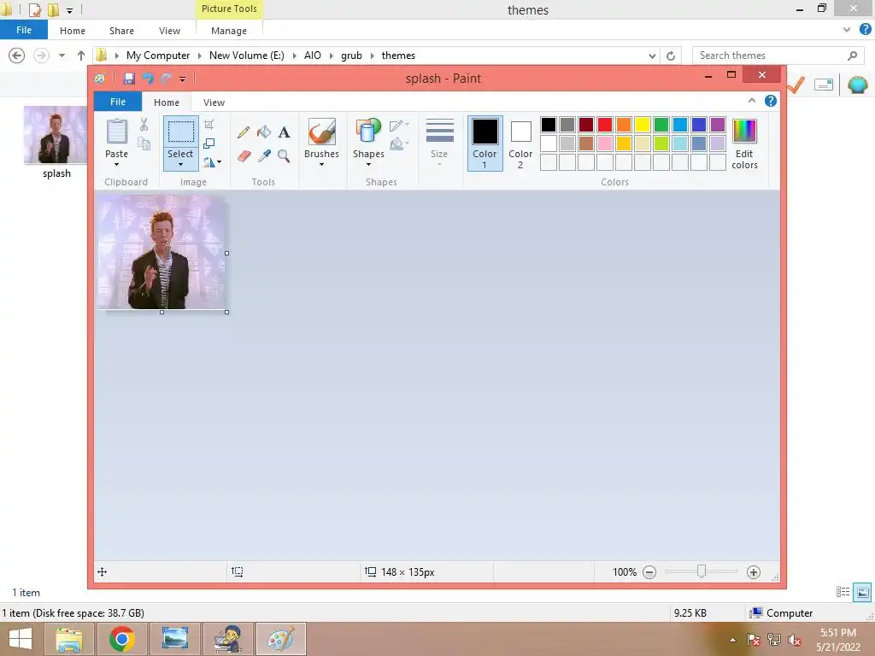
Task: Switch to Paint View tab
Action: tap(214, 102)
